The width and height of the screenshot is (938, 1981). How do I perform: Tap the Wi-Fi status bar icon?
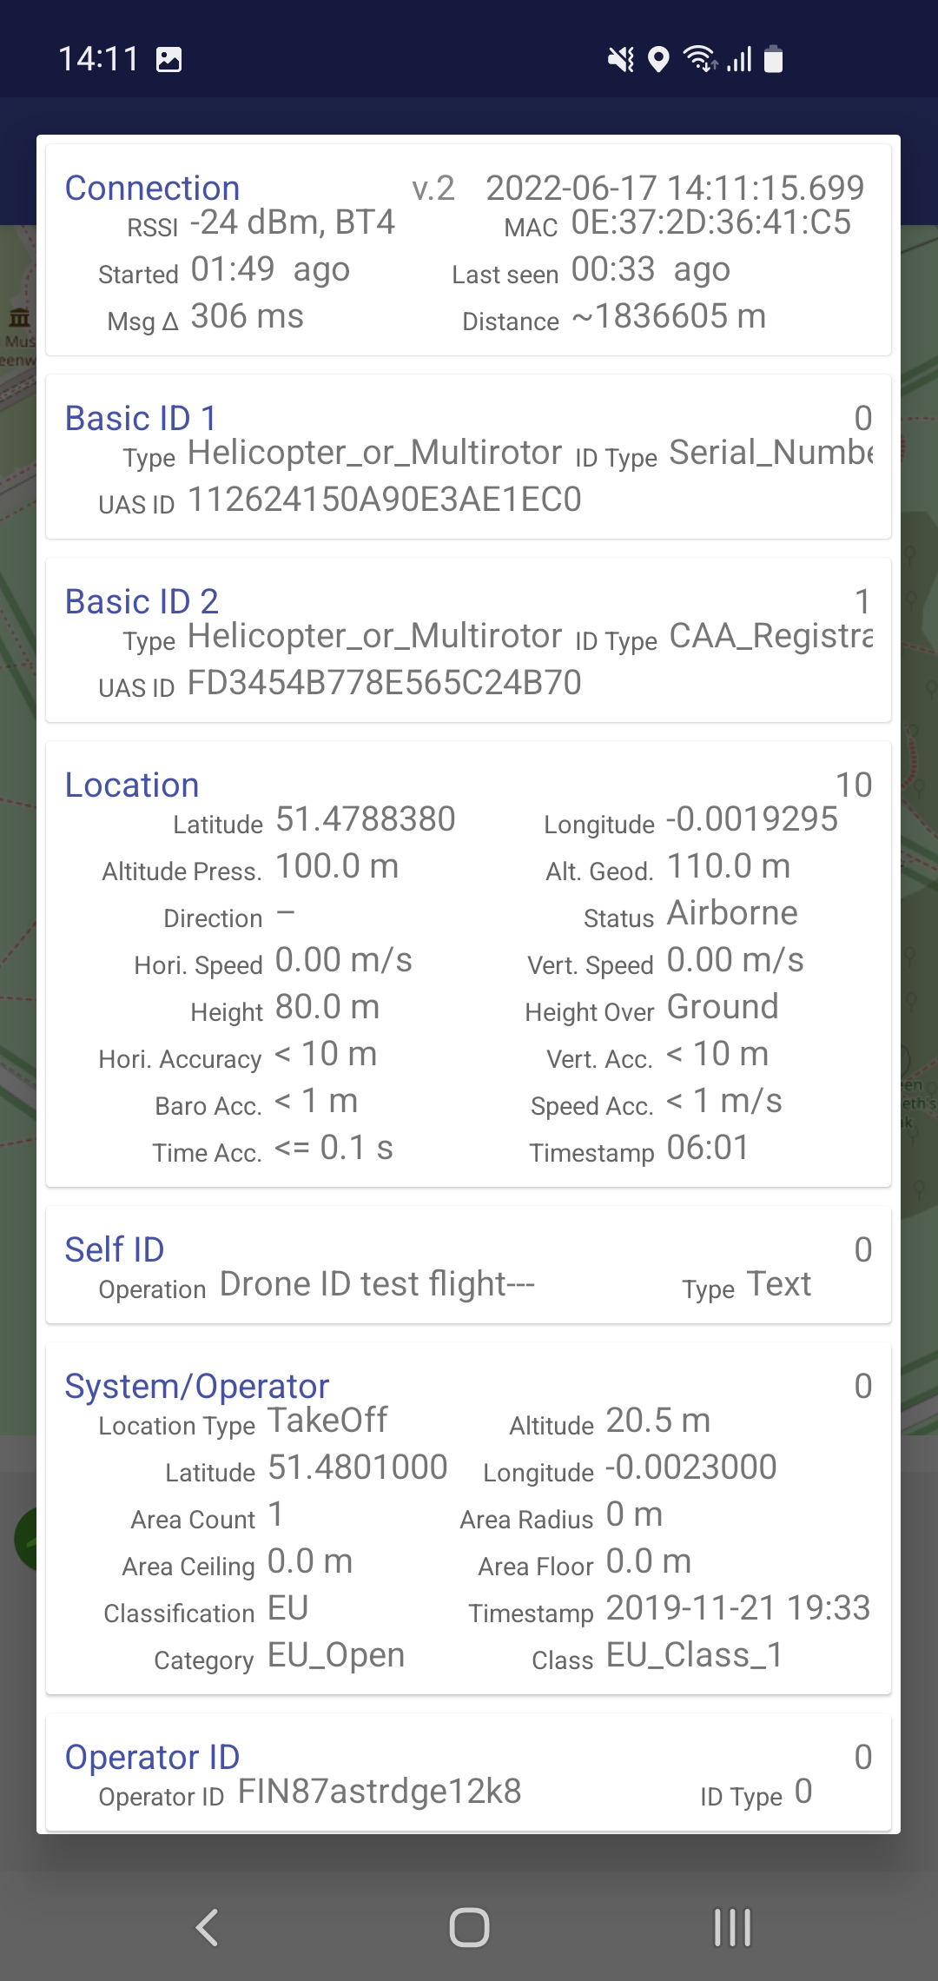[700, 59]
